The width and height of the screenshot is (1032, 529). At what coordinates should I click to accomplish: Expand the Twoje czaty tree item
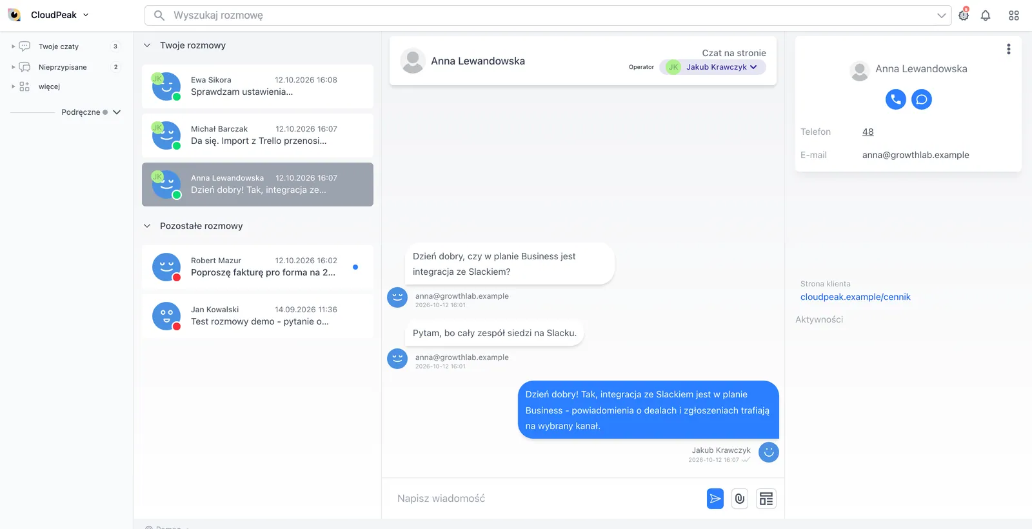pyautogui.click(x=13, y=46)
